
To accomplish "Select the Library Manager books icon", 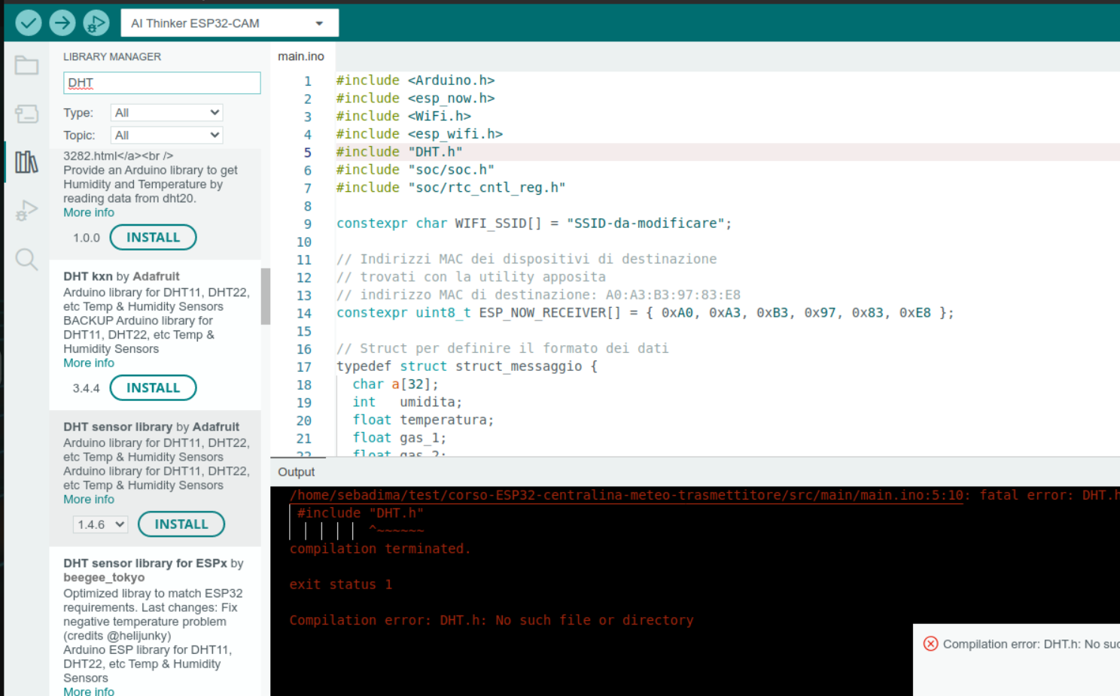I will tap(26, 162).
